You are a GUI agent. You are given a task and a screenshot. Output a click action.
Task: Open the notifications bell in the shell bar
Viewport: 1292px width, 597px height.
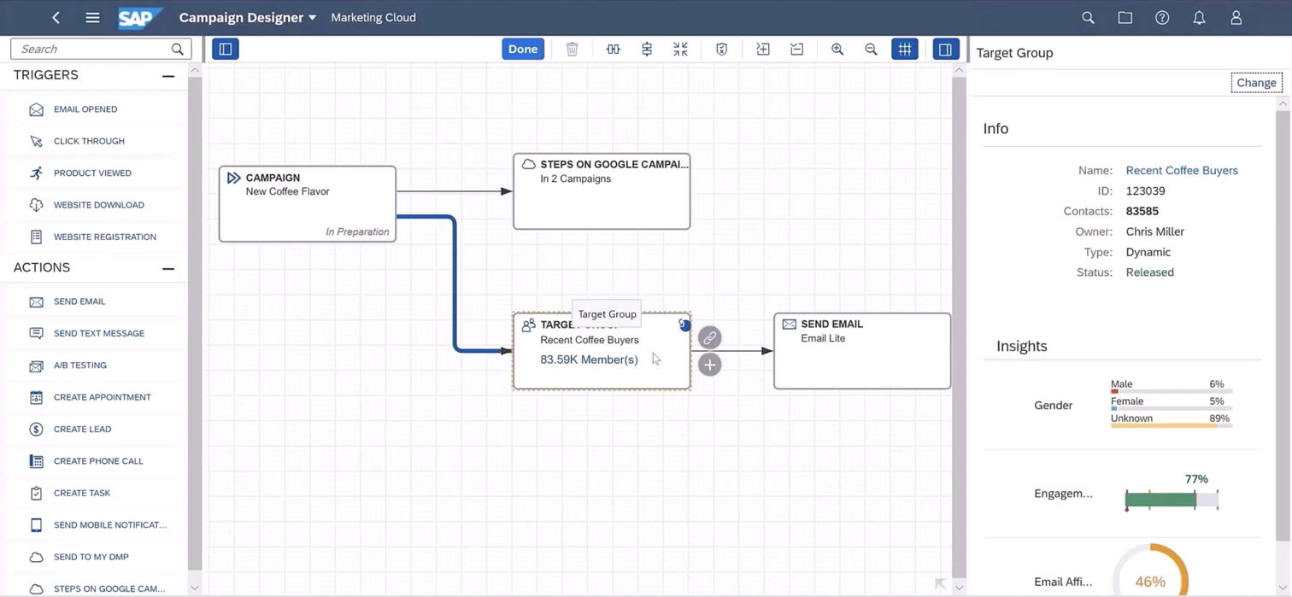click(x=1199, y=17)
